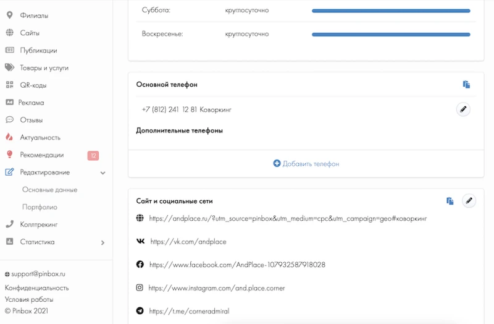Edit the main phone number with pencil icon

463,109
